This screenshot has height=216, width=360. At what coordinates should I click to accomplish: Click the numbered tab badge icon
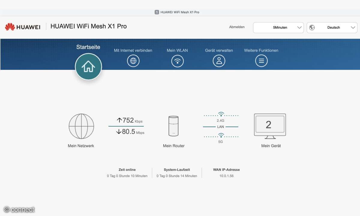(x=157, y=12)
